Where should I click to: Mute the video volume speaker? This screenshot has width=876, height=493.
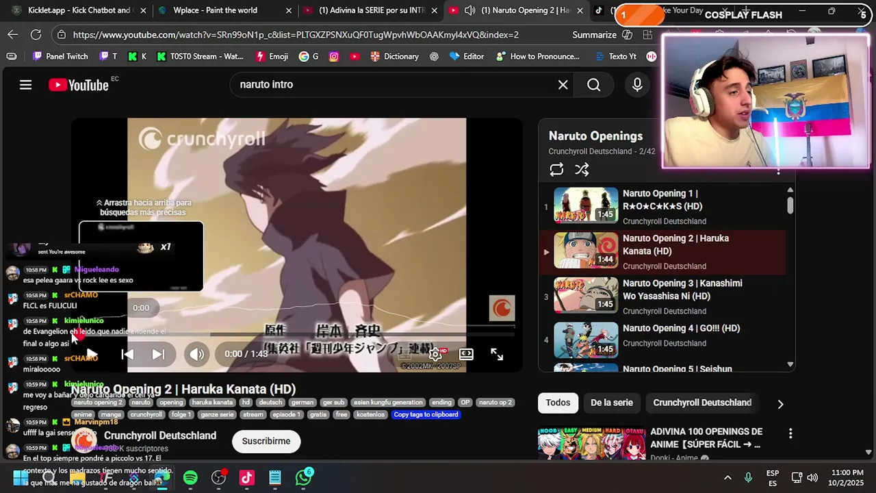pos(196,354)
